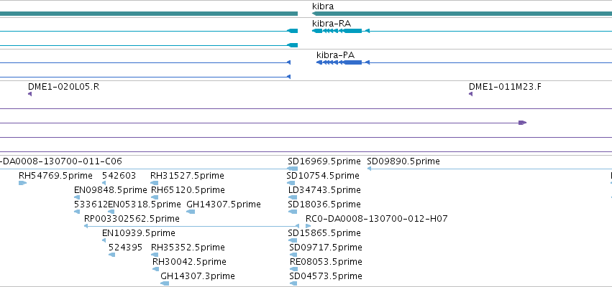Select the RH31527.5prime feature label

pos(188,176)
